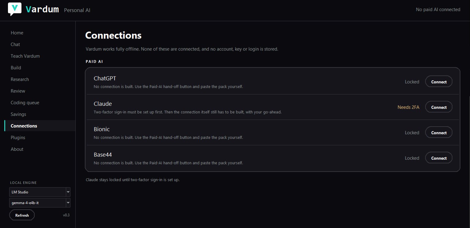The width and height of the screenshot is (470, 228).
Task: Open the LM Studio engine dropdown arrow
Action: tap(68, 192)
